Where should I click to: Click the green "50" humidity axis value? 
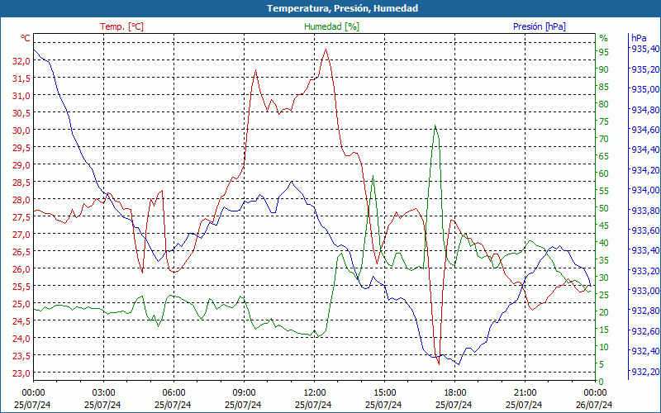tap(604, 208)
